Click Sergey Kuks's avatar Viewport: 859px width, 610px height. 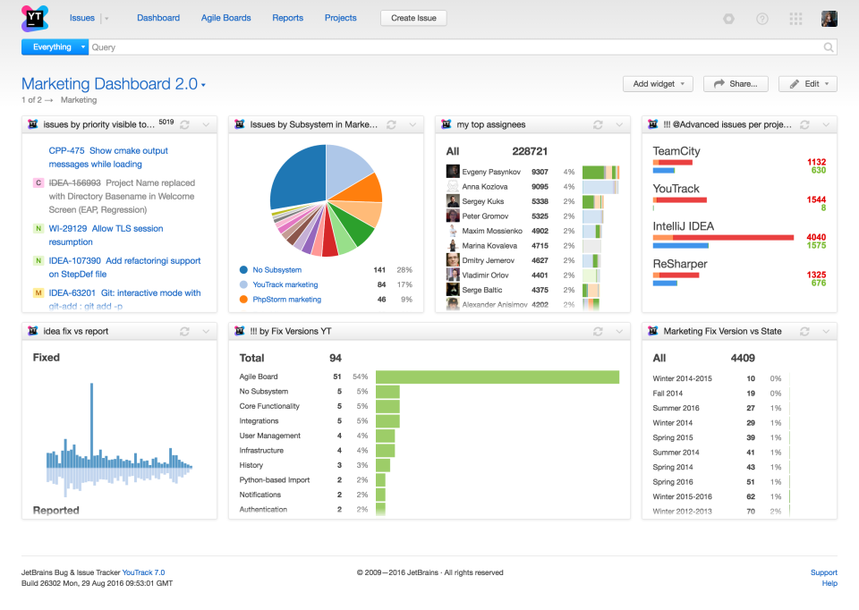click(x=453, y=201)
